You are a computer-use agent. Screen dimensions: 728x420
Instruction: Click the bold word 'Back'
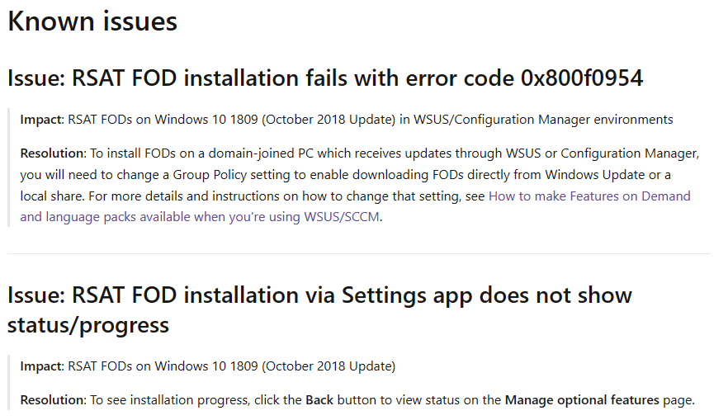(319, 400)
